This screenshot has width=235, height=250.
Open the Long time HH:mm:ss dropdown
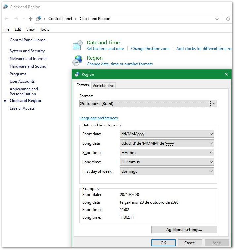(x=167, y=162)
